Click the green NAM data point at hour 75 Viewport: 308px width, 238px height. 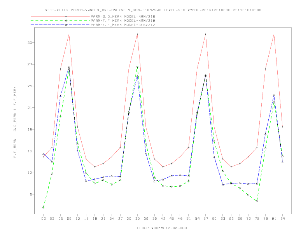coord(257,201)
